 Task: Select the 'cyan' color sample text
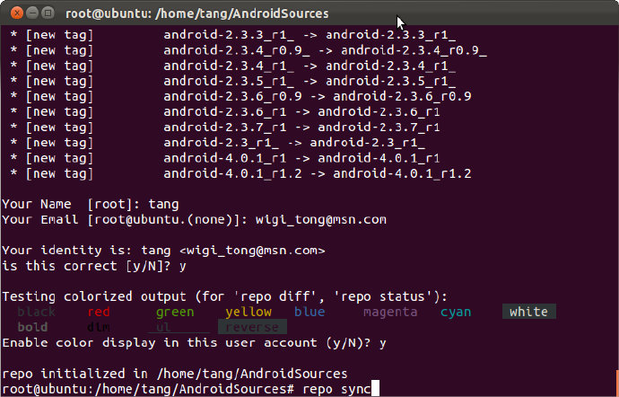(x=456, y=312)
